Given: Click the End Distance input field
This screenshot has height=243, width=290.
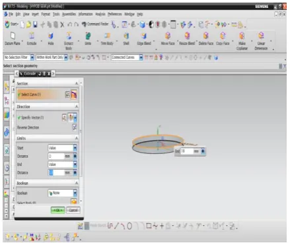Looking at the screenshot, I should point(59,173).
